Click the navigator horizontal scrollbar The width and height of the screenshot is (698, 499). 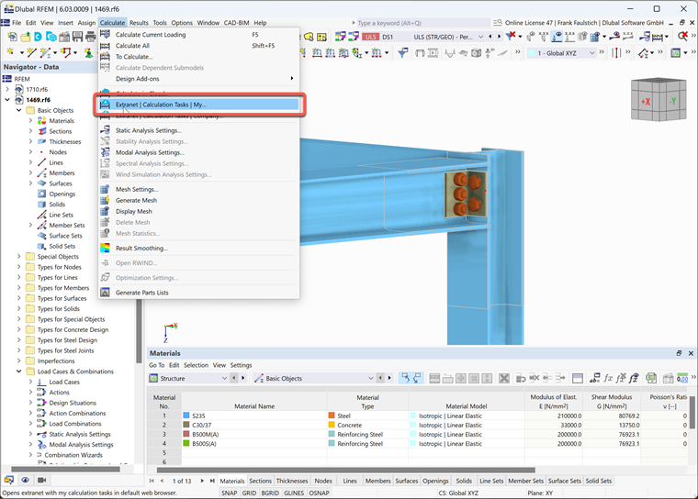pos(65,469)
